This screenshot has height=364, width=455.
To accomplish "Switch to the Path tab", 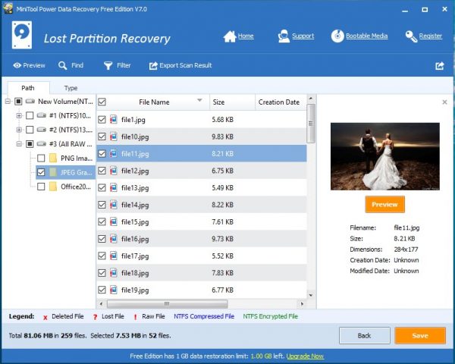I will pyautogui.click(x=28, y=88).
